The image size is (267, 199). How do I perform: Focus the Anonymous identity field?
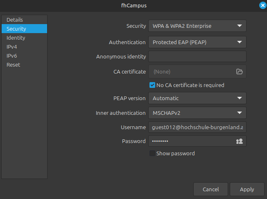point(197,56)
